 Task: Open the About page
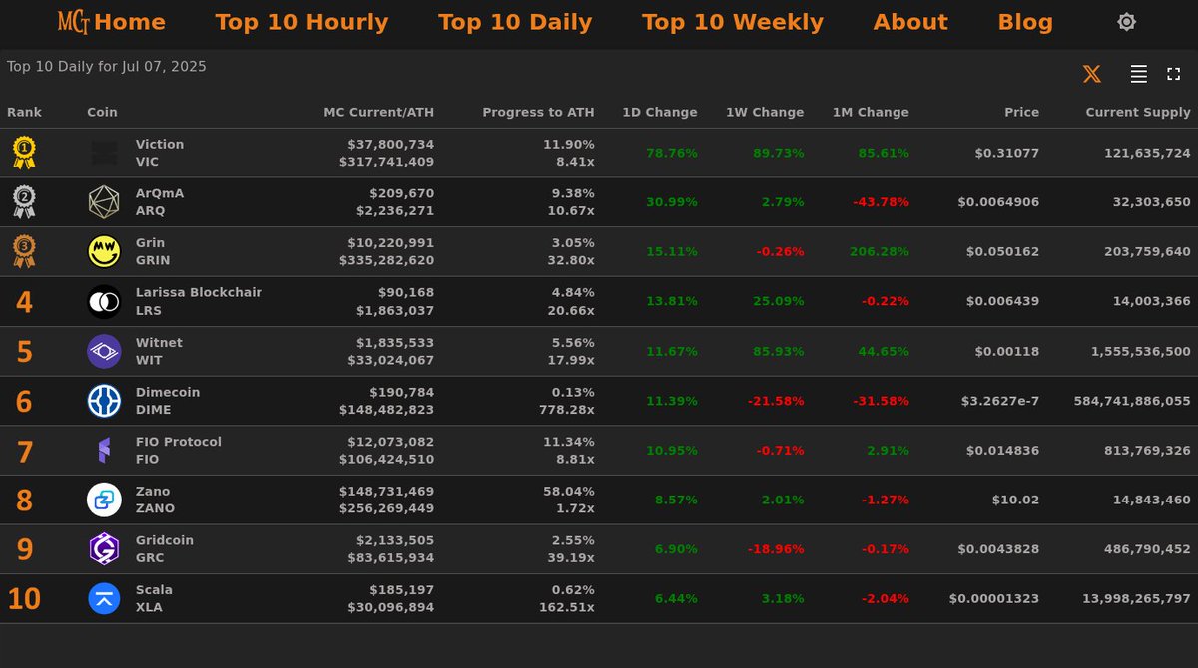coord(910,21)
